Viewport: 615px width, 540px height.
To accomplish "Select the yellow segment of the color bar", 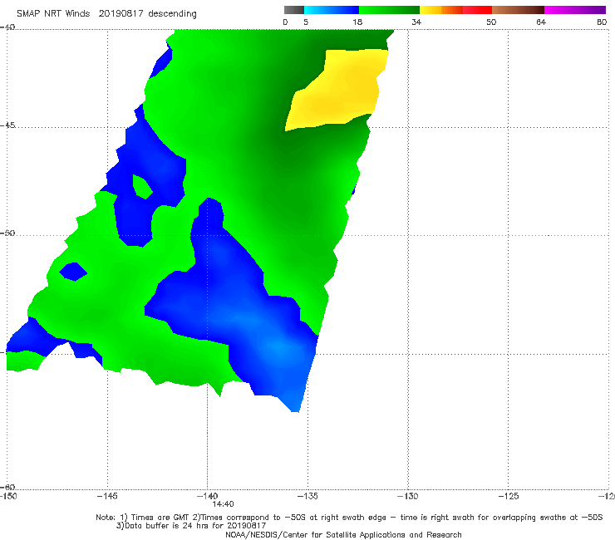I will pos(430,10).
